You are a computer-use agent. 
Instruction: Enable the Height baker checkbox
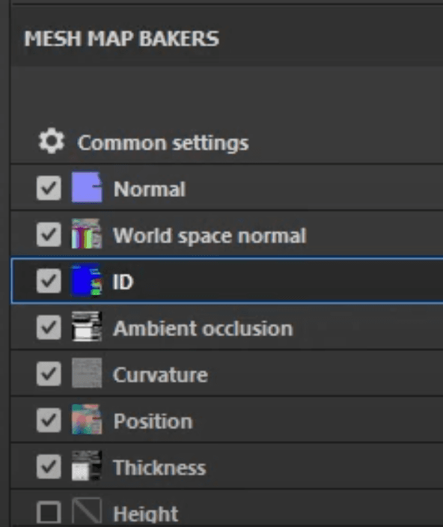[x=49, y=514]
